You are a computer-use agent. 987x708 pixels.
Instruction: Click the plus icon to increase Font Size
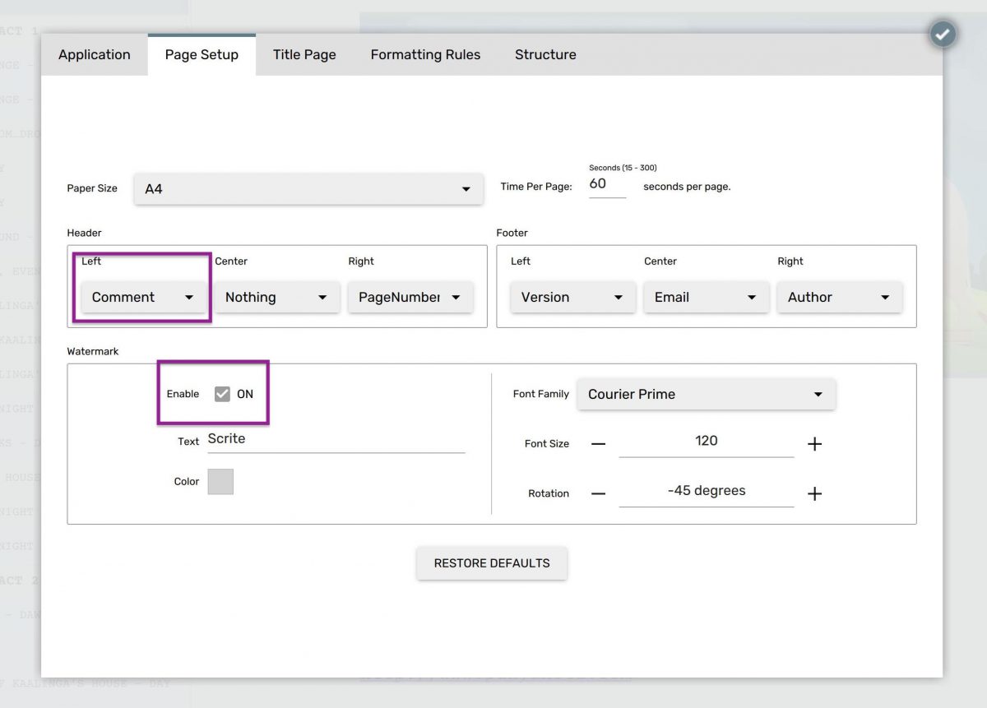tap(814, 444)
